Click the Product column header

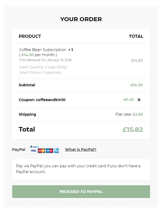(30, 36)
